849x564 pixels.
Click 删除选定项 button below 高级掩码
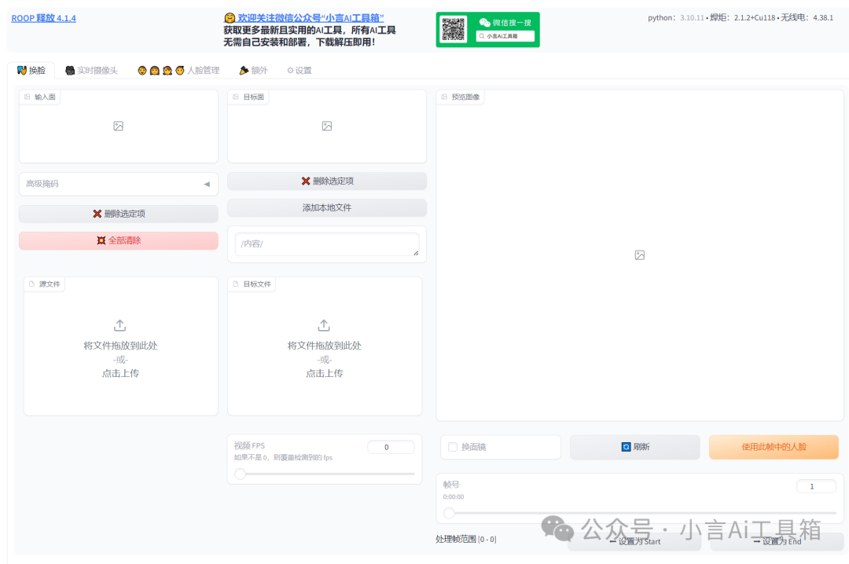tap(119, 214)
